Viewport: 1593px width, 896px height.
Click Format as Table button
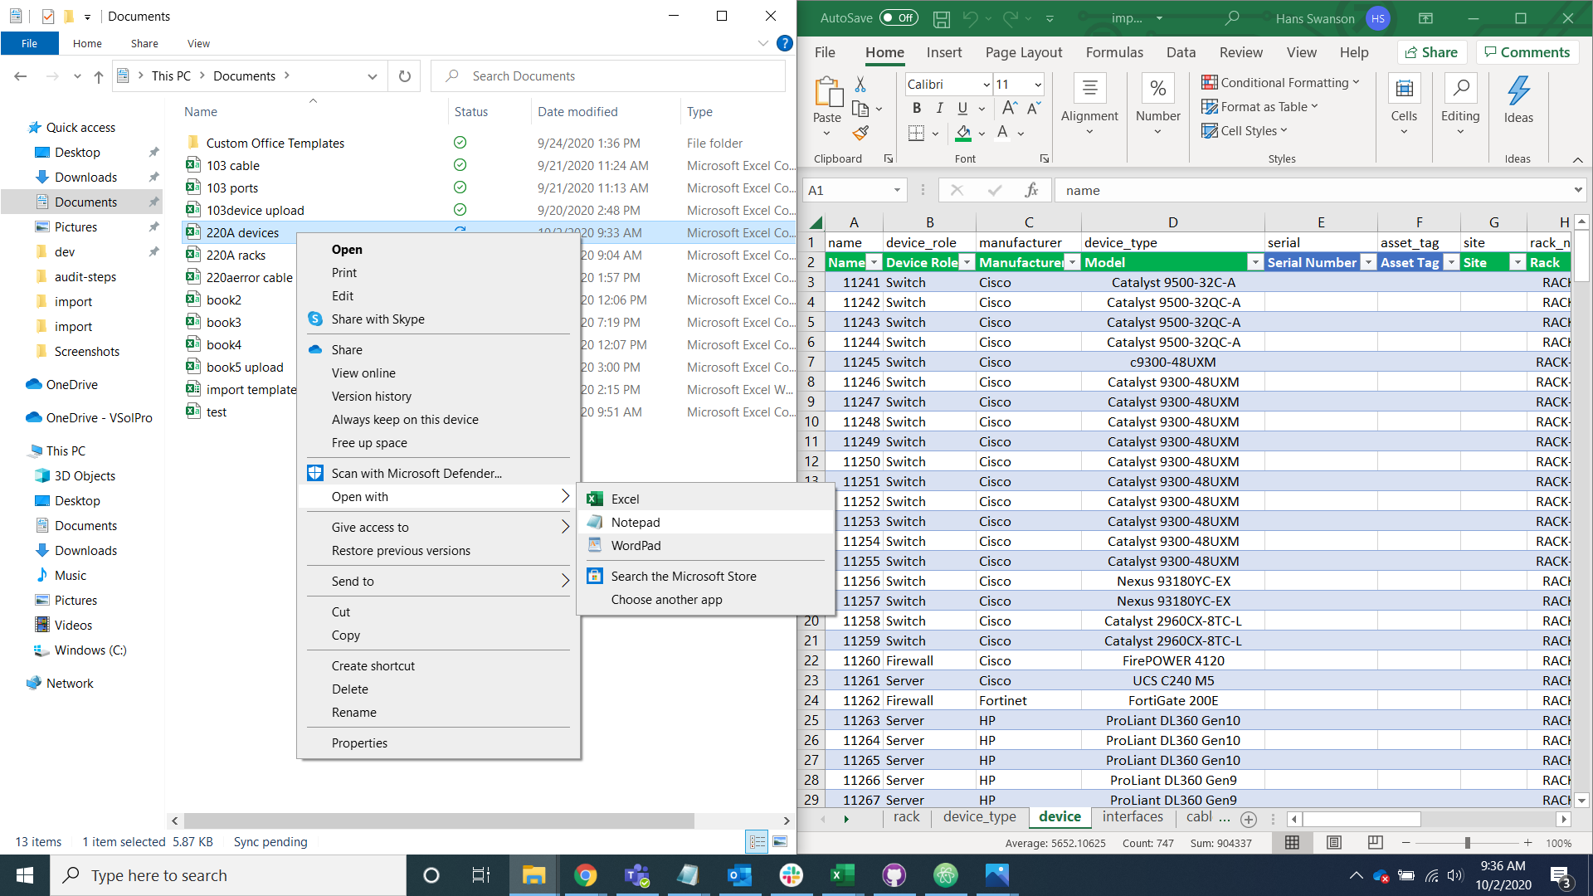pos(1259,106)
